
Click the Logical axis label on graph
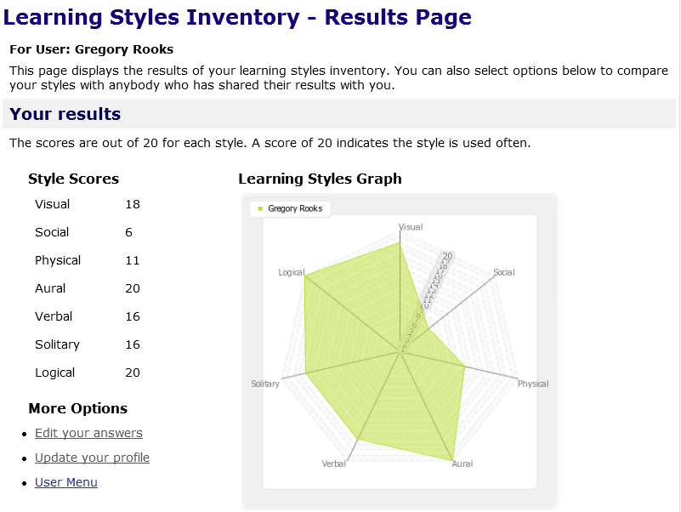click(x=291, y=272)
